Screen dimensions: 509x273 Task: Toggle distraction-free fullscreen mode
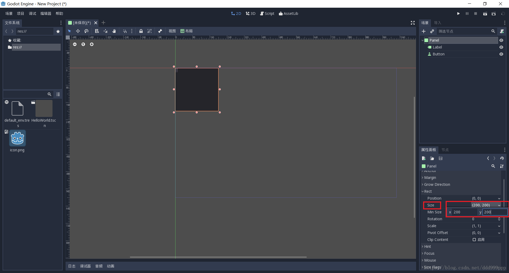[413, 23]
